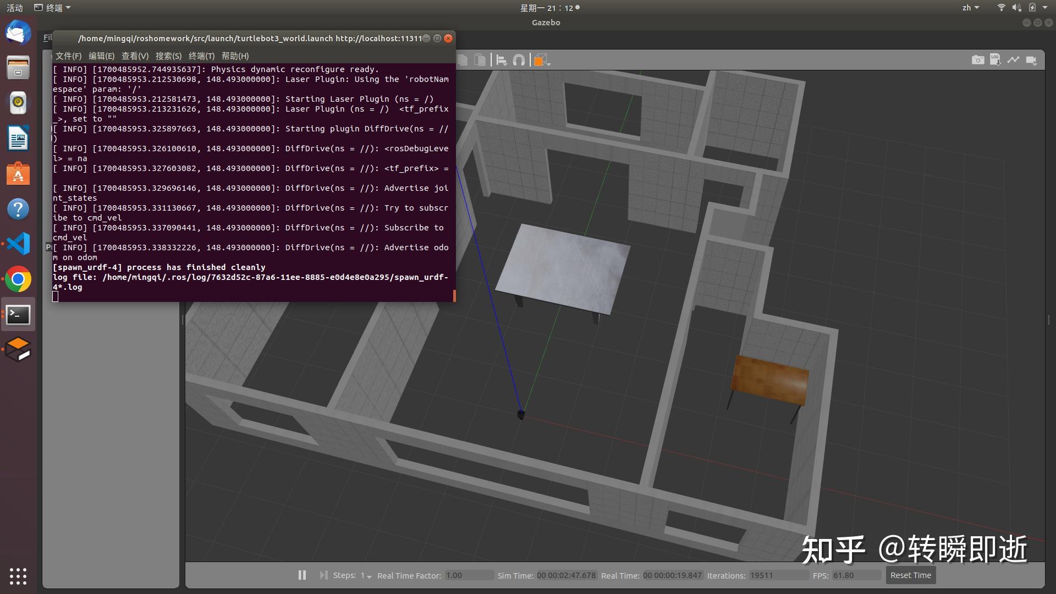Click the 活动 Activities button
1056x594 pixels.
point(15,8)
